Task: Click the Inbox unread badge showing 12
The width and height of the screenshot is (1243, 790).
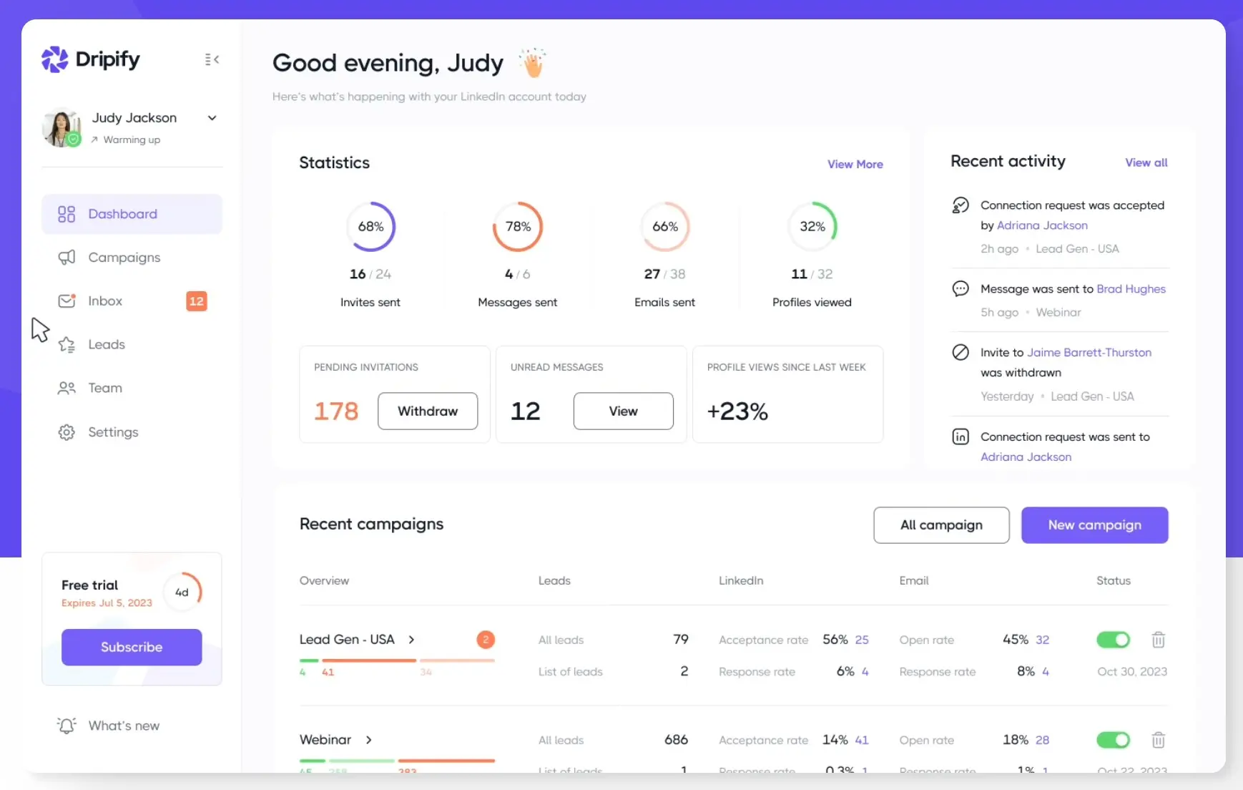Action: tap(197, 301)
